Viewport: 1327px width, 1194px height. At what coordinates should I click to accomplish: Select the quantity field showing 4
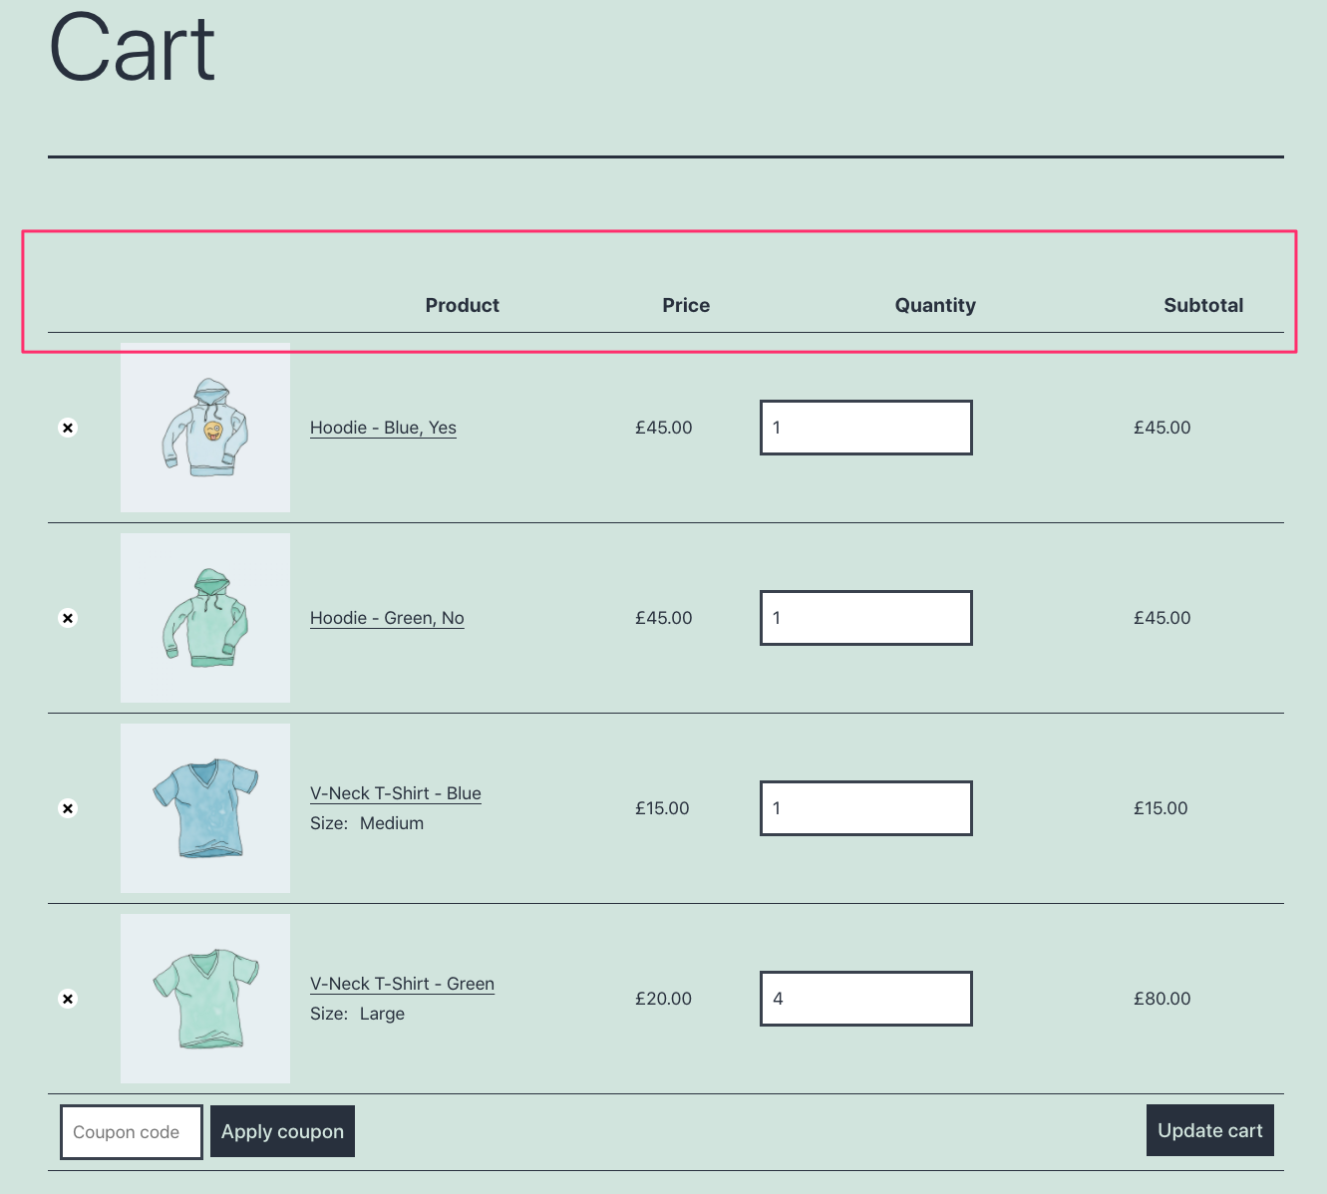point(865,998)
